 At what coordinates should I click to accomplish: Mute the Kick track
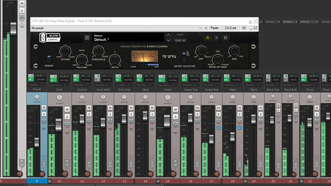pyautogui.click(x=67, y=109)
